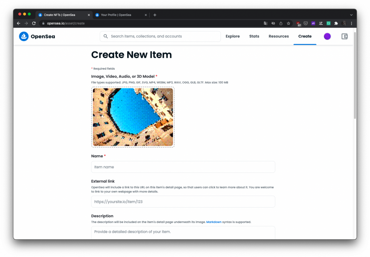
Task: Open the Resources menu
Action: pyautogui.click(x=279, y=36)
